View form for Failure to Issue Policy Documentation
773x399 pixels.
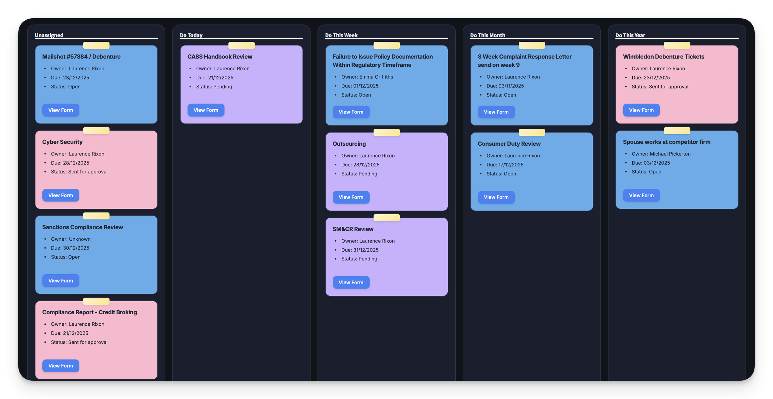[x=351, y=112]
